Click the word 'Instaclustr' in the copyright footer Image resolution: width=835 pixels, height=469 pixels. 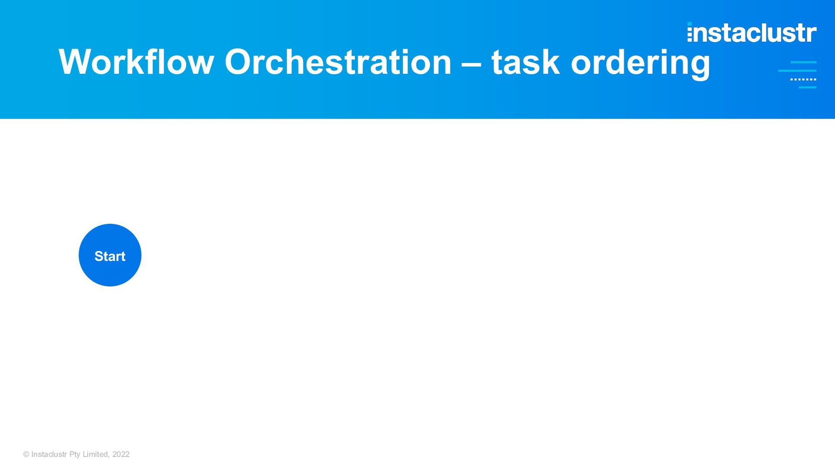[49, 454]
